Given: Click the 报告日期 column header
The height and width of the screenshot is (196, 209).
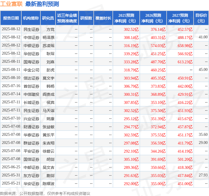Looking at the screenshot, I should coord(11,18).
